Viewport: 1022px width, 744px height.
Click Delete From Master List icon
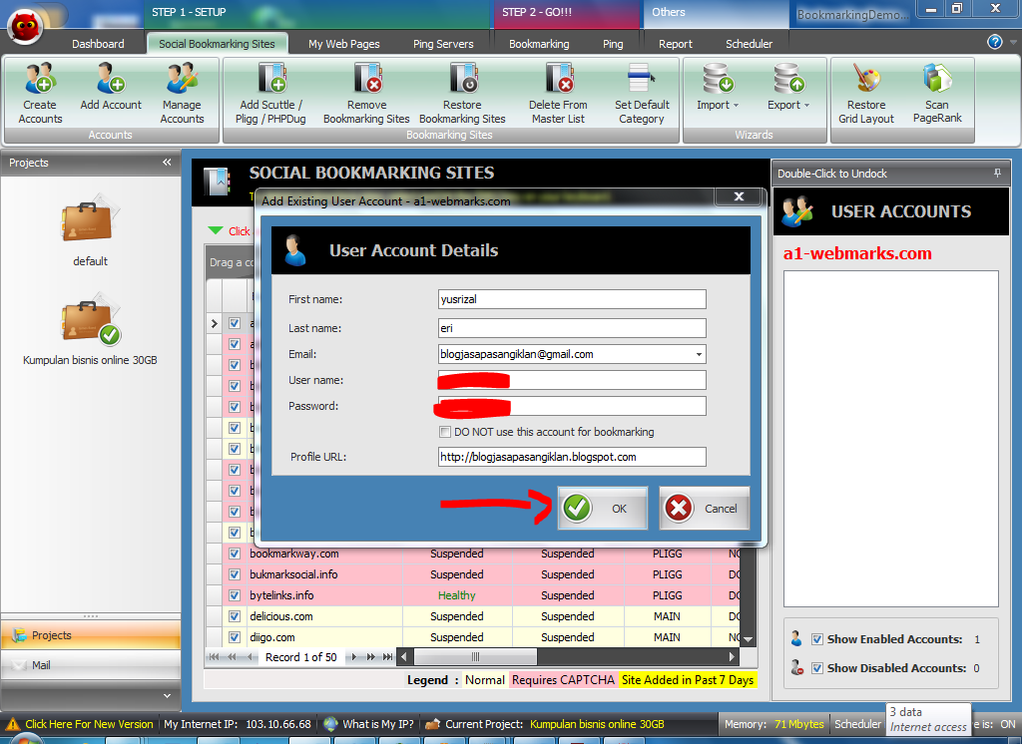(x=559, y=93)
